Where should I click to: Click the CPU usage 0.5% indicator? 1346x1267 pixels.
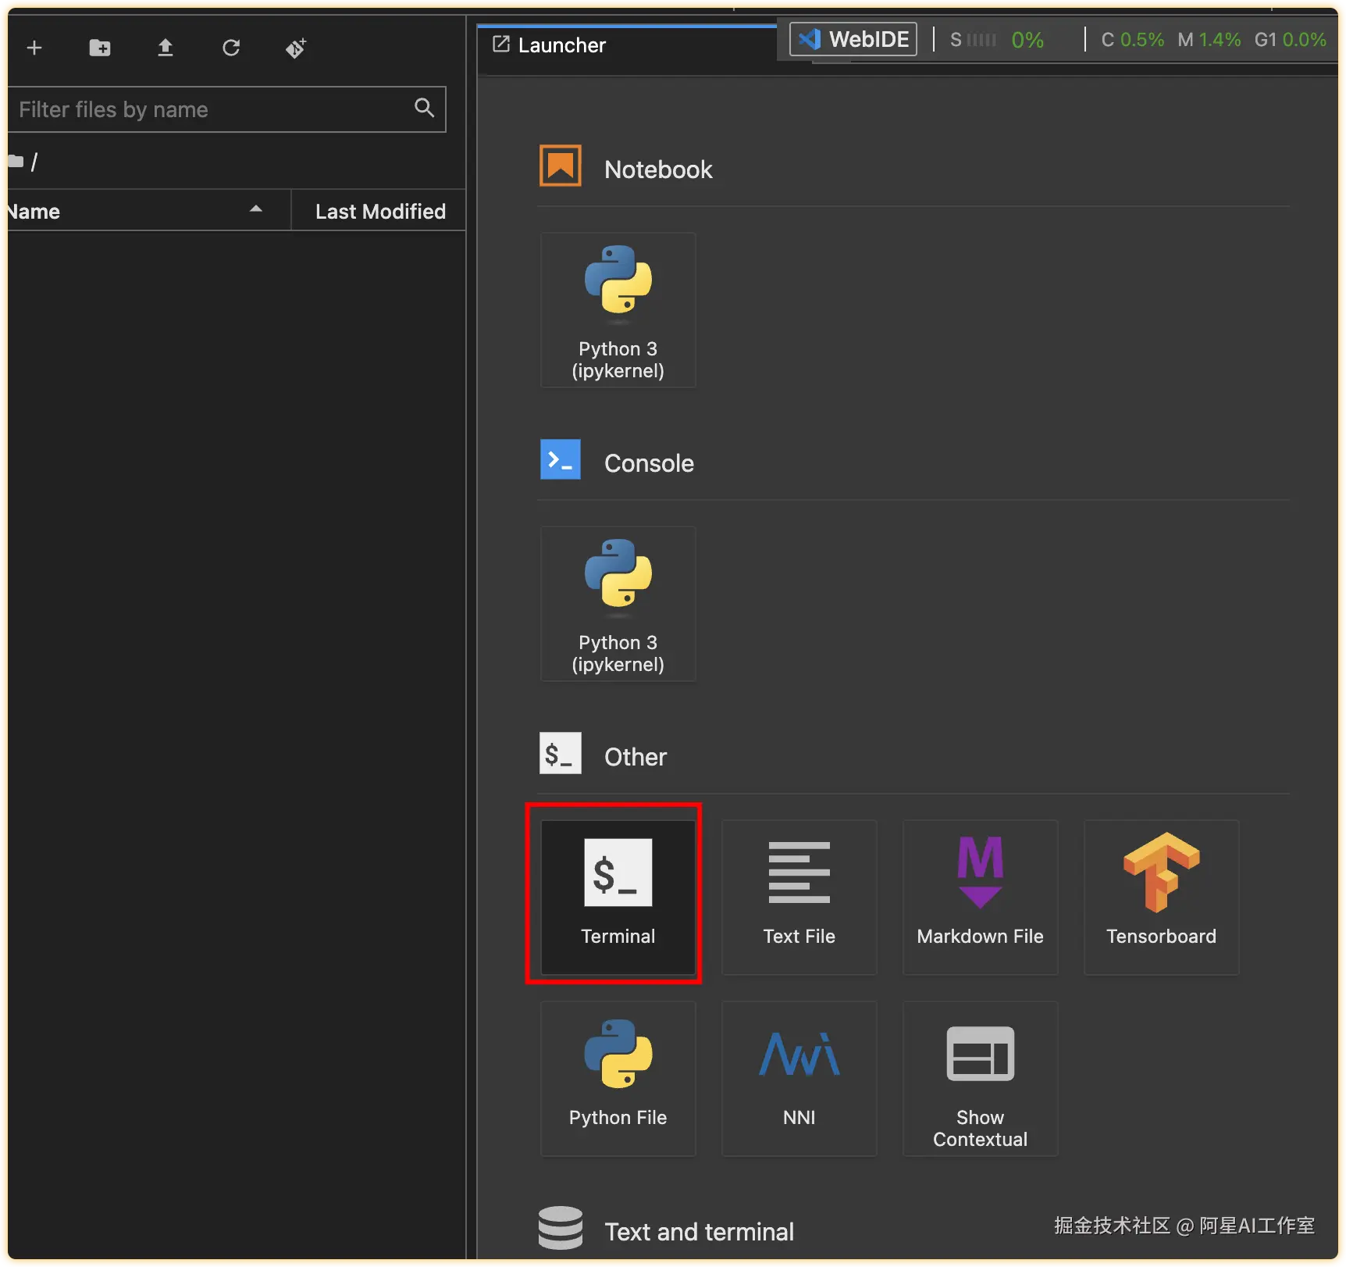tap(1132, 40)
